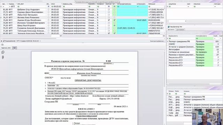223x125 pixels.
Task: Sort by the ФИО_абит column header
Action: [x=32, y=4]
